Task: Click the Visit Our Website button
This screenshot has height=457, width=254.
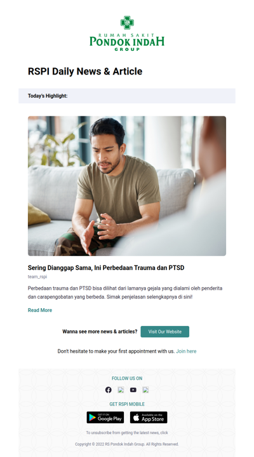Action: (x=164, y=332)
